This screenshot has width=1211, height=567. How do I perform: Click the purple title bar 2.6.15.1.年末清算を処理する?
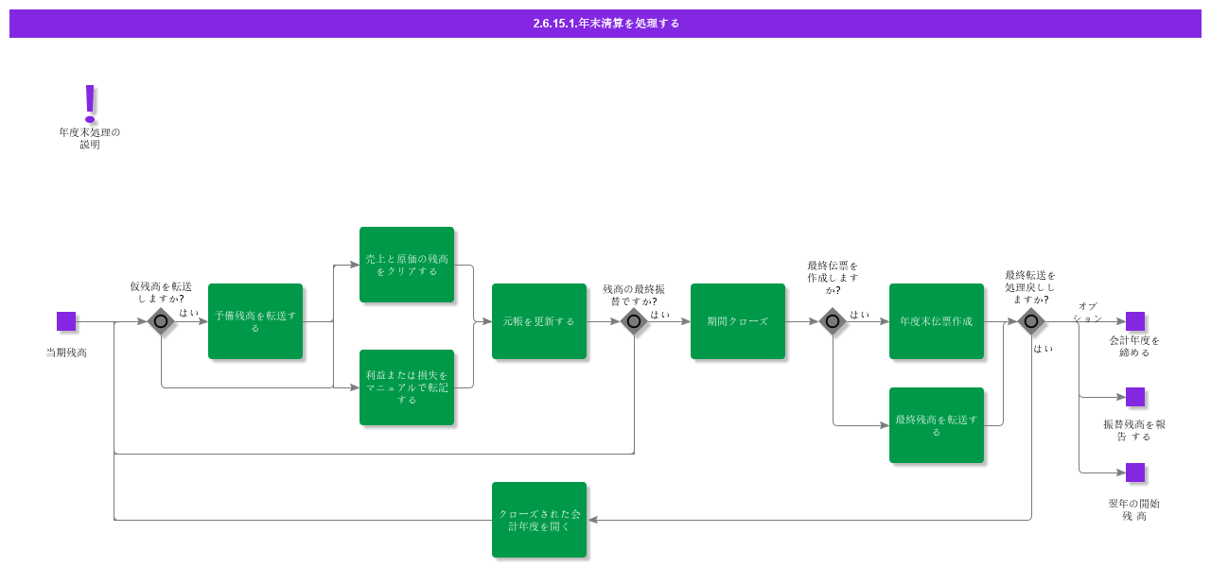[x=605, y=24]
